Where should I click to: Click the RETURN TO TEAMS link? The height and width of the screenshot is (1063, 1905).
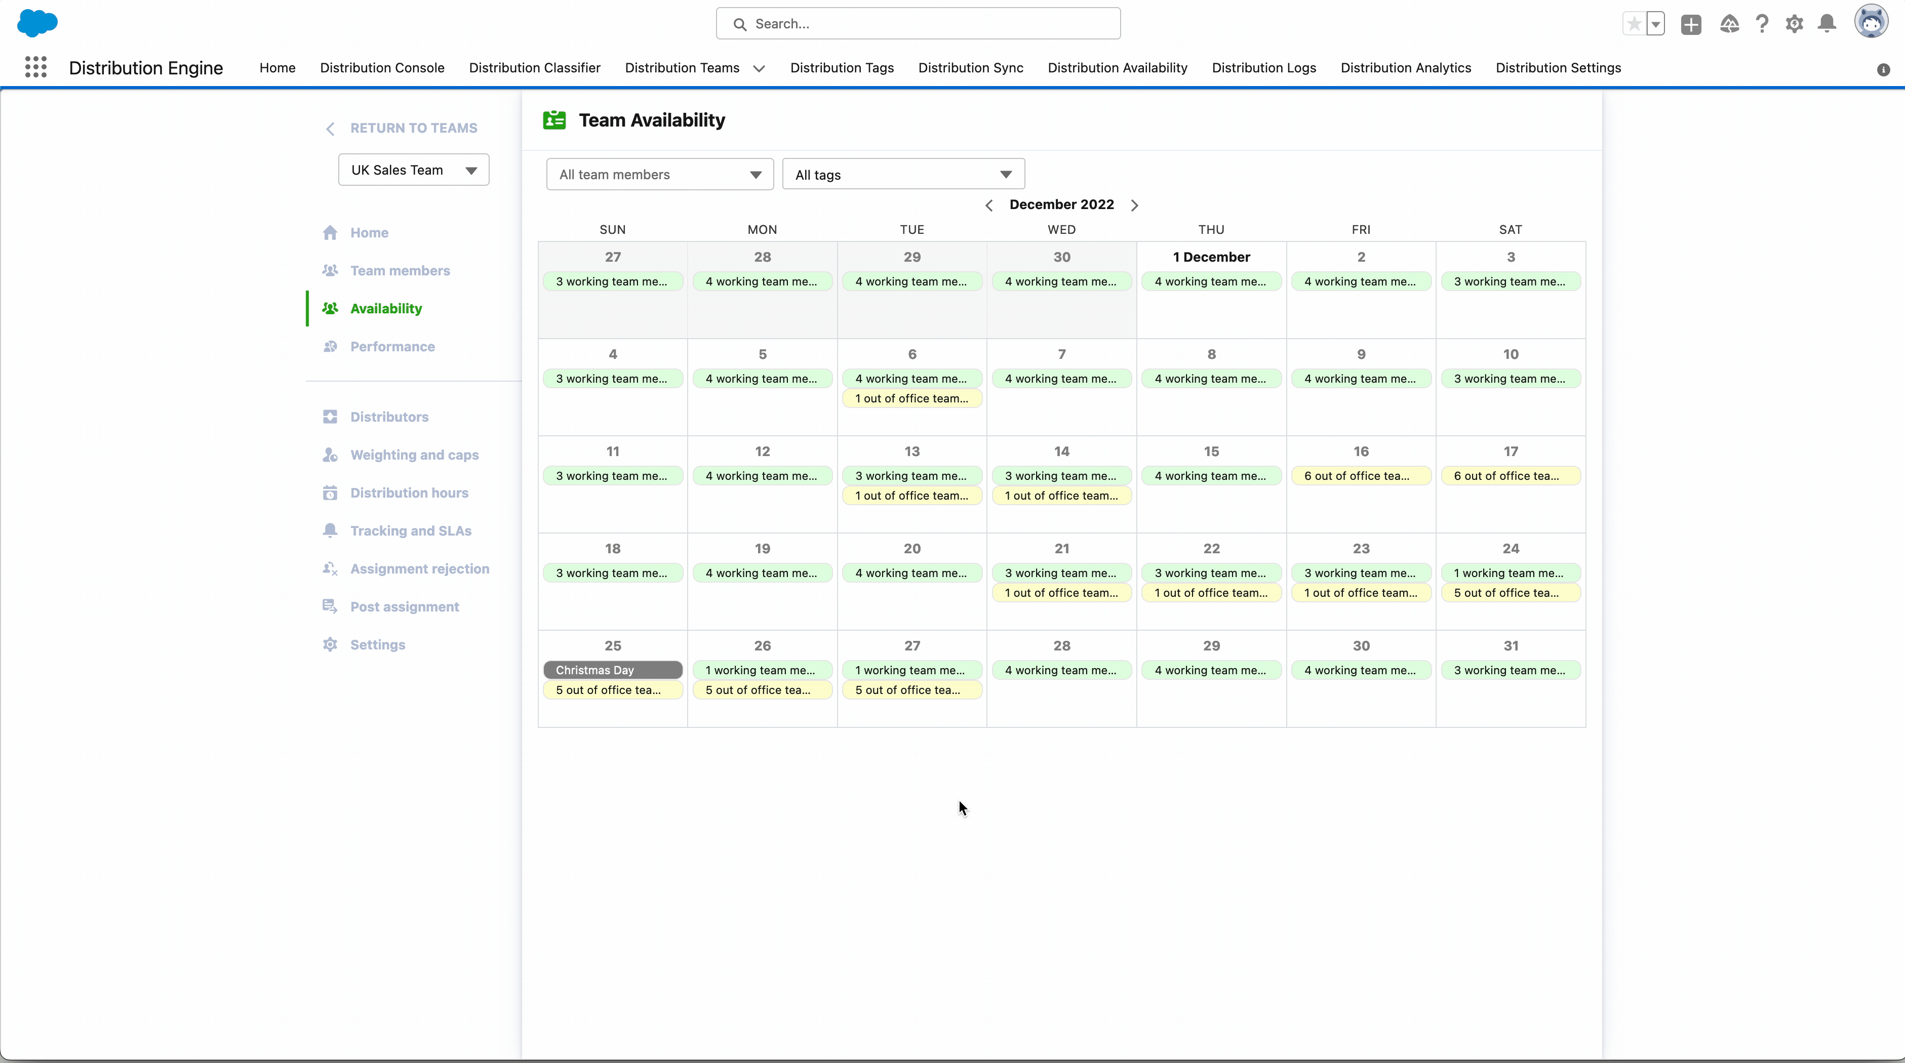pyautogui.click(x=413, y=128)
